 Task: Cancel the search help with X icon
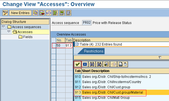pos(85,64)
